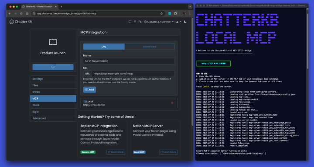Select the MCP sidebar item
Screen dimensions: 314x167
(53, 98)
